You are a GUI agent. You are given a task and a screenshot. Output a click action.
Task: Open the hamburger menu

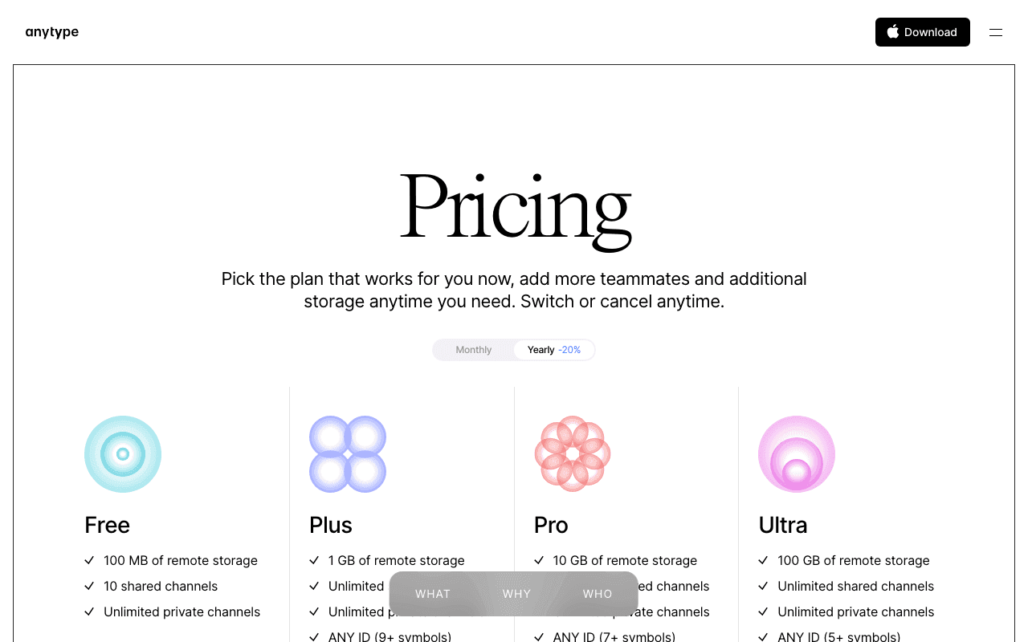pos(996,33)
